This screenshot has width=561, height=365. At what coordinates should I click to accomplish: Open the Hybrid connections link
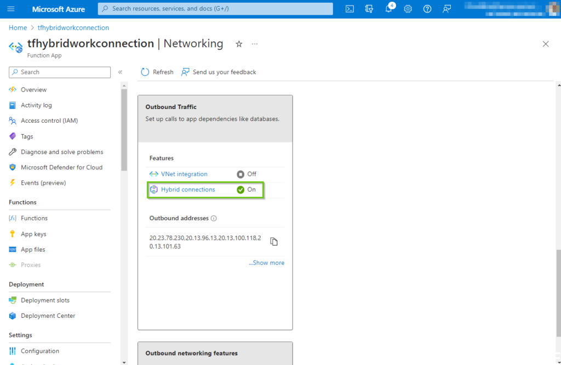pos(188,190)
